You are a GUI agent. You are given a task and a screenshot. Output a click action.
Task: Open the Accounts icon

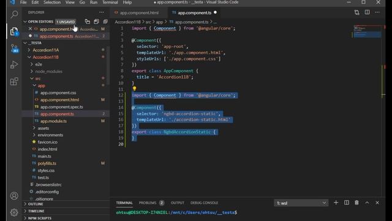click(x=14, y=196)
